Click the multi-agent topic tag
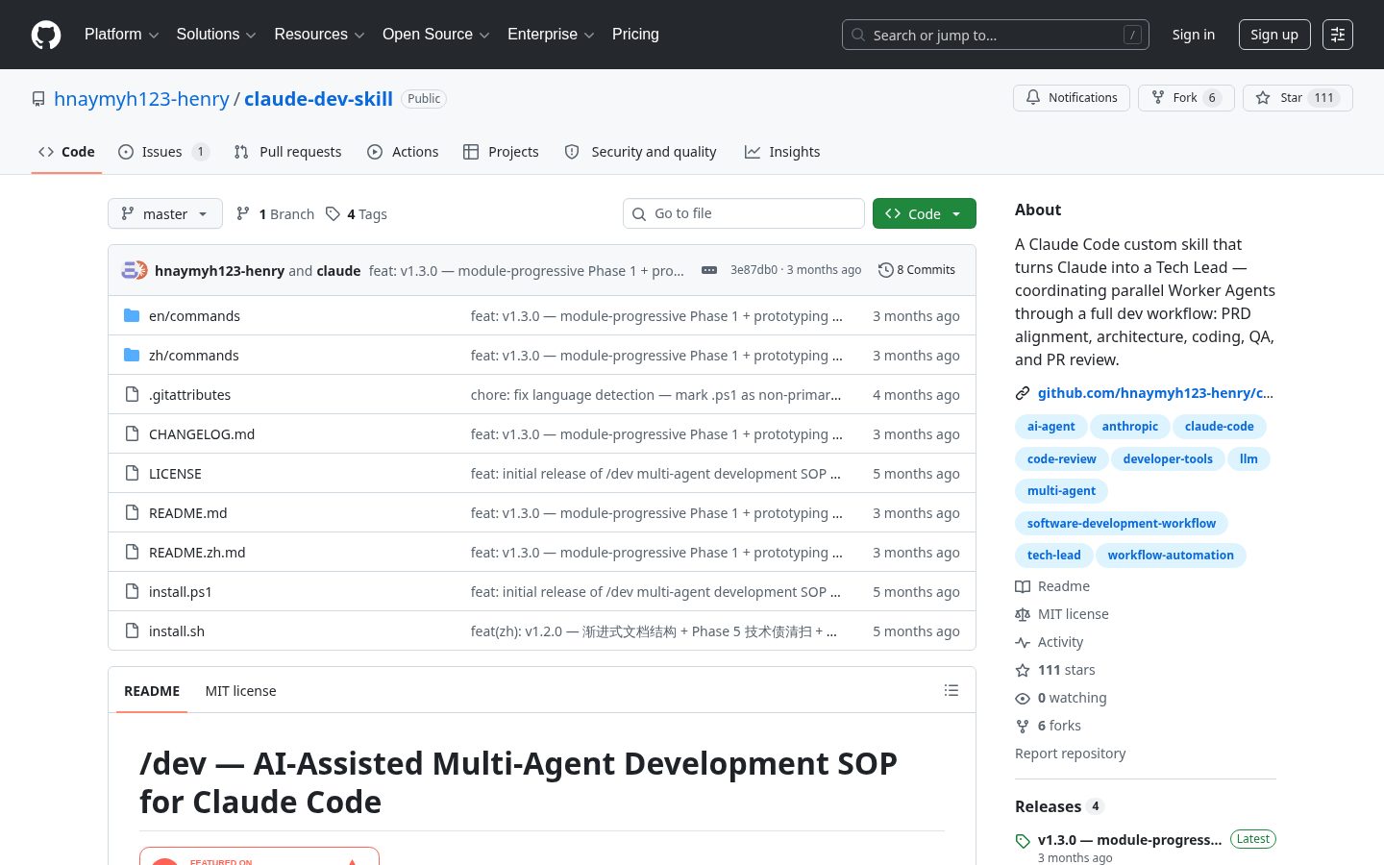This screenshot has height=865, width=1384. point(1061,491)
